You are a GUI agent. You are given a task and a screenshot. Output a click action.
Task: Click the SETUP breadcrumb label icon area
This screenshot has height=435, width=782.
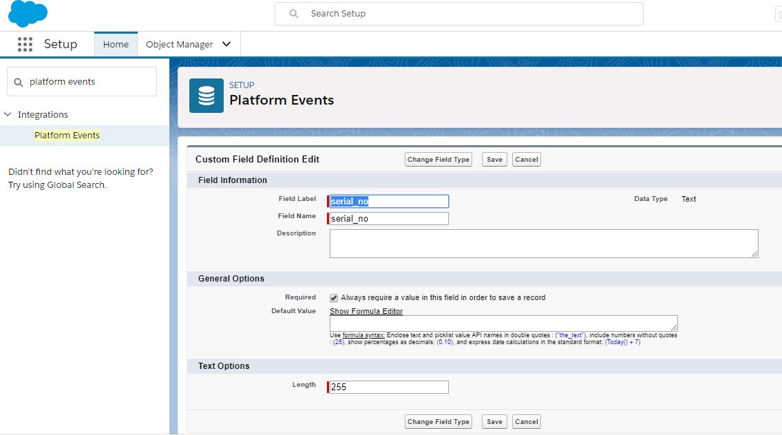(242, 85)
